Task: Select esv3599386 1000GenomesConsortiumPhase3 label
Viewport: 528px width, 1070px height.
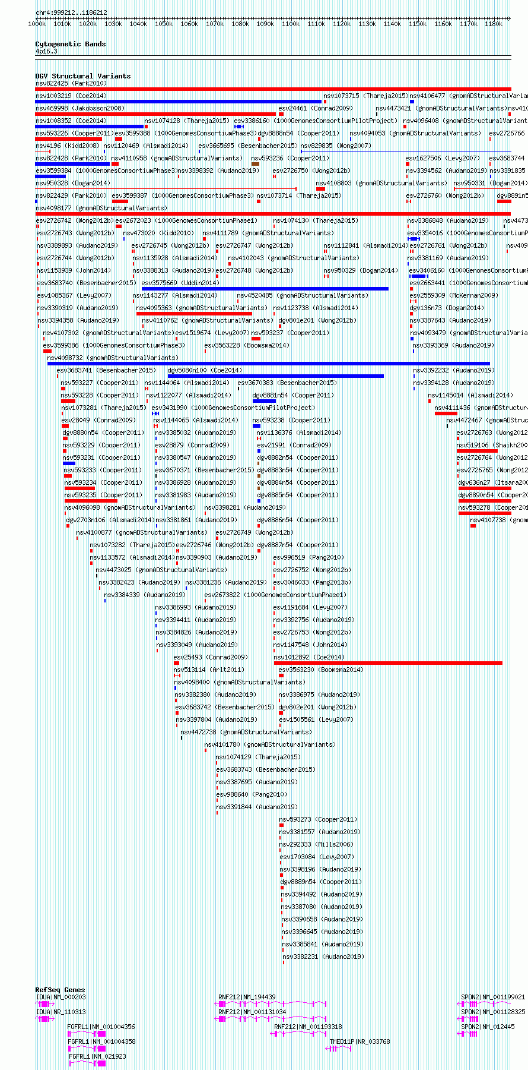Action: coord(114,346)
